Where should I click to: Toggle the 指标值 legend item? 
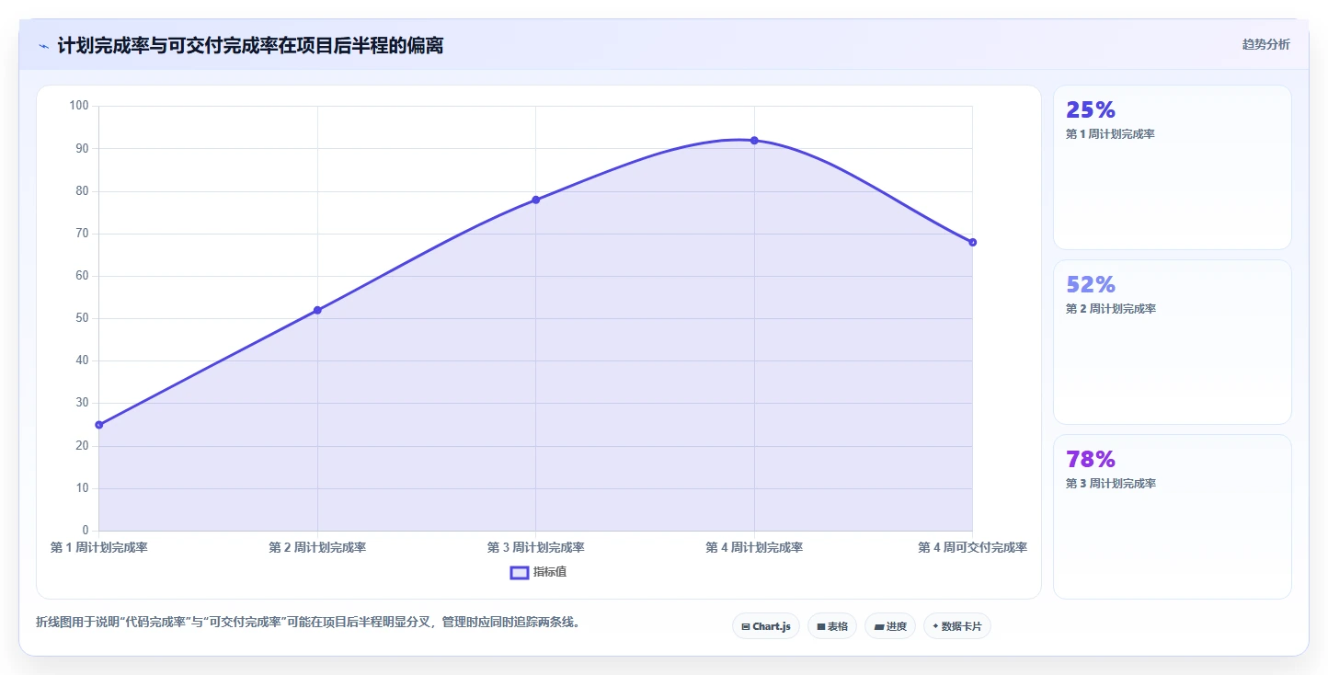click(x=539, y=572)
